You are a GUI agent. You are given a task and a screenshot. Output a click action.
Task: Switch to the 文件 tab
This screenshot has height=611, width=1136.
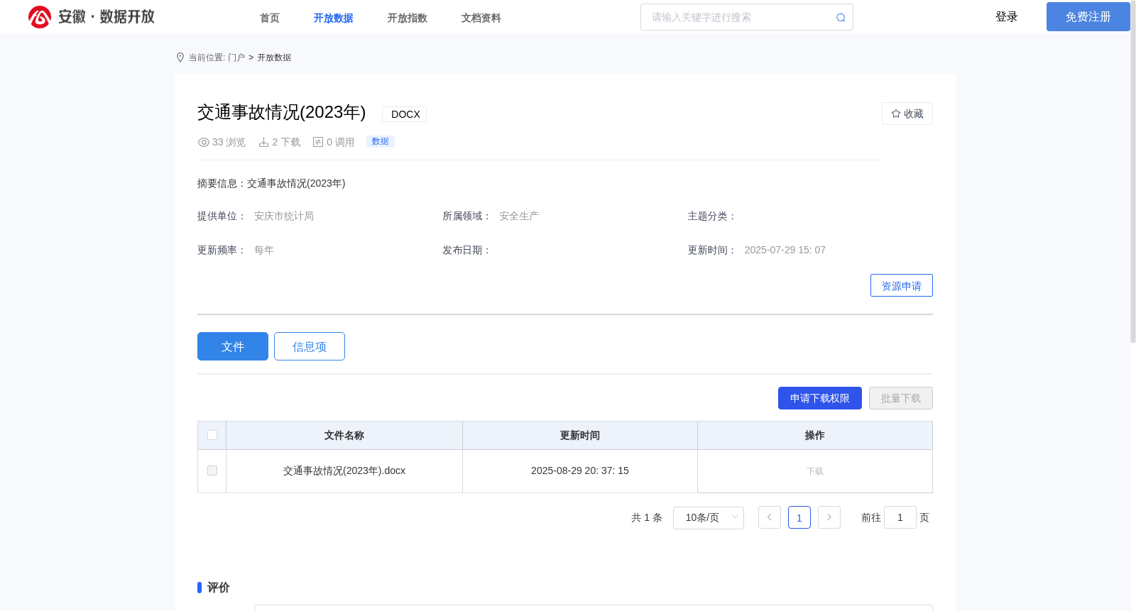click(x=233, y=346)
